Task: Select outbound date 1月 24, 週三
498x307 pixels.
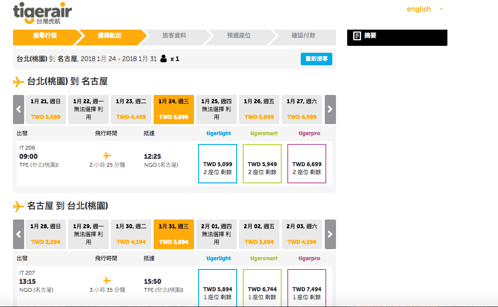Action: (174, 109)
